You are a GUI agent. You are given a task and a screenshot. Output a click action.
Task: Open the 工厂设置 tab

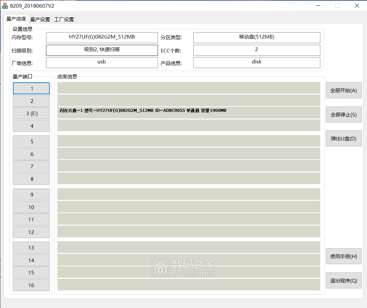pos(64,19)
